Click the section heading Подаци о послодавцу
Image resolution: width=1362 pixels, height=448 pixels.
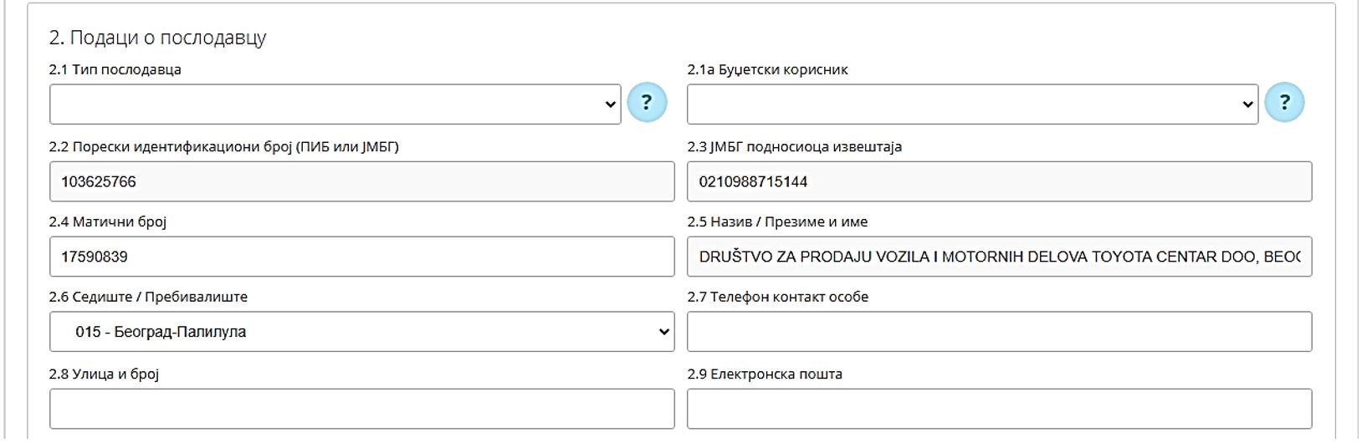(157, 38)
